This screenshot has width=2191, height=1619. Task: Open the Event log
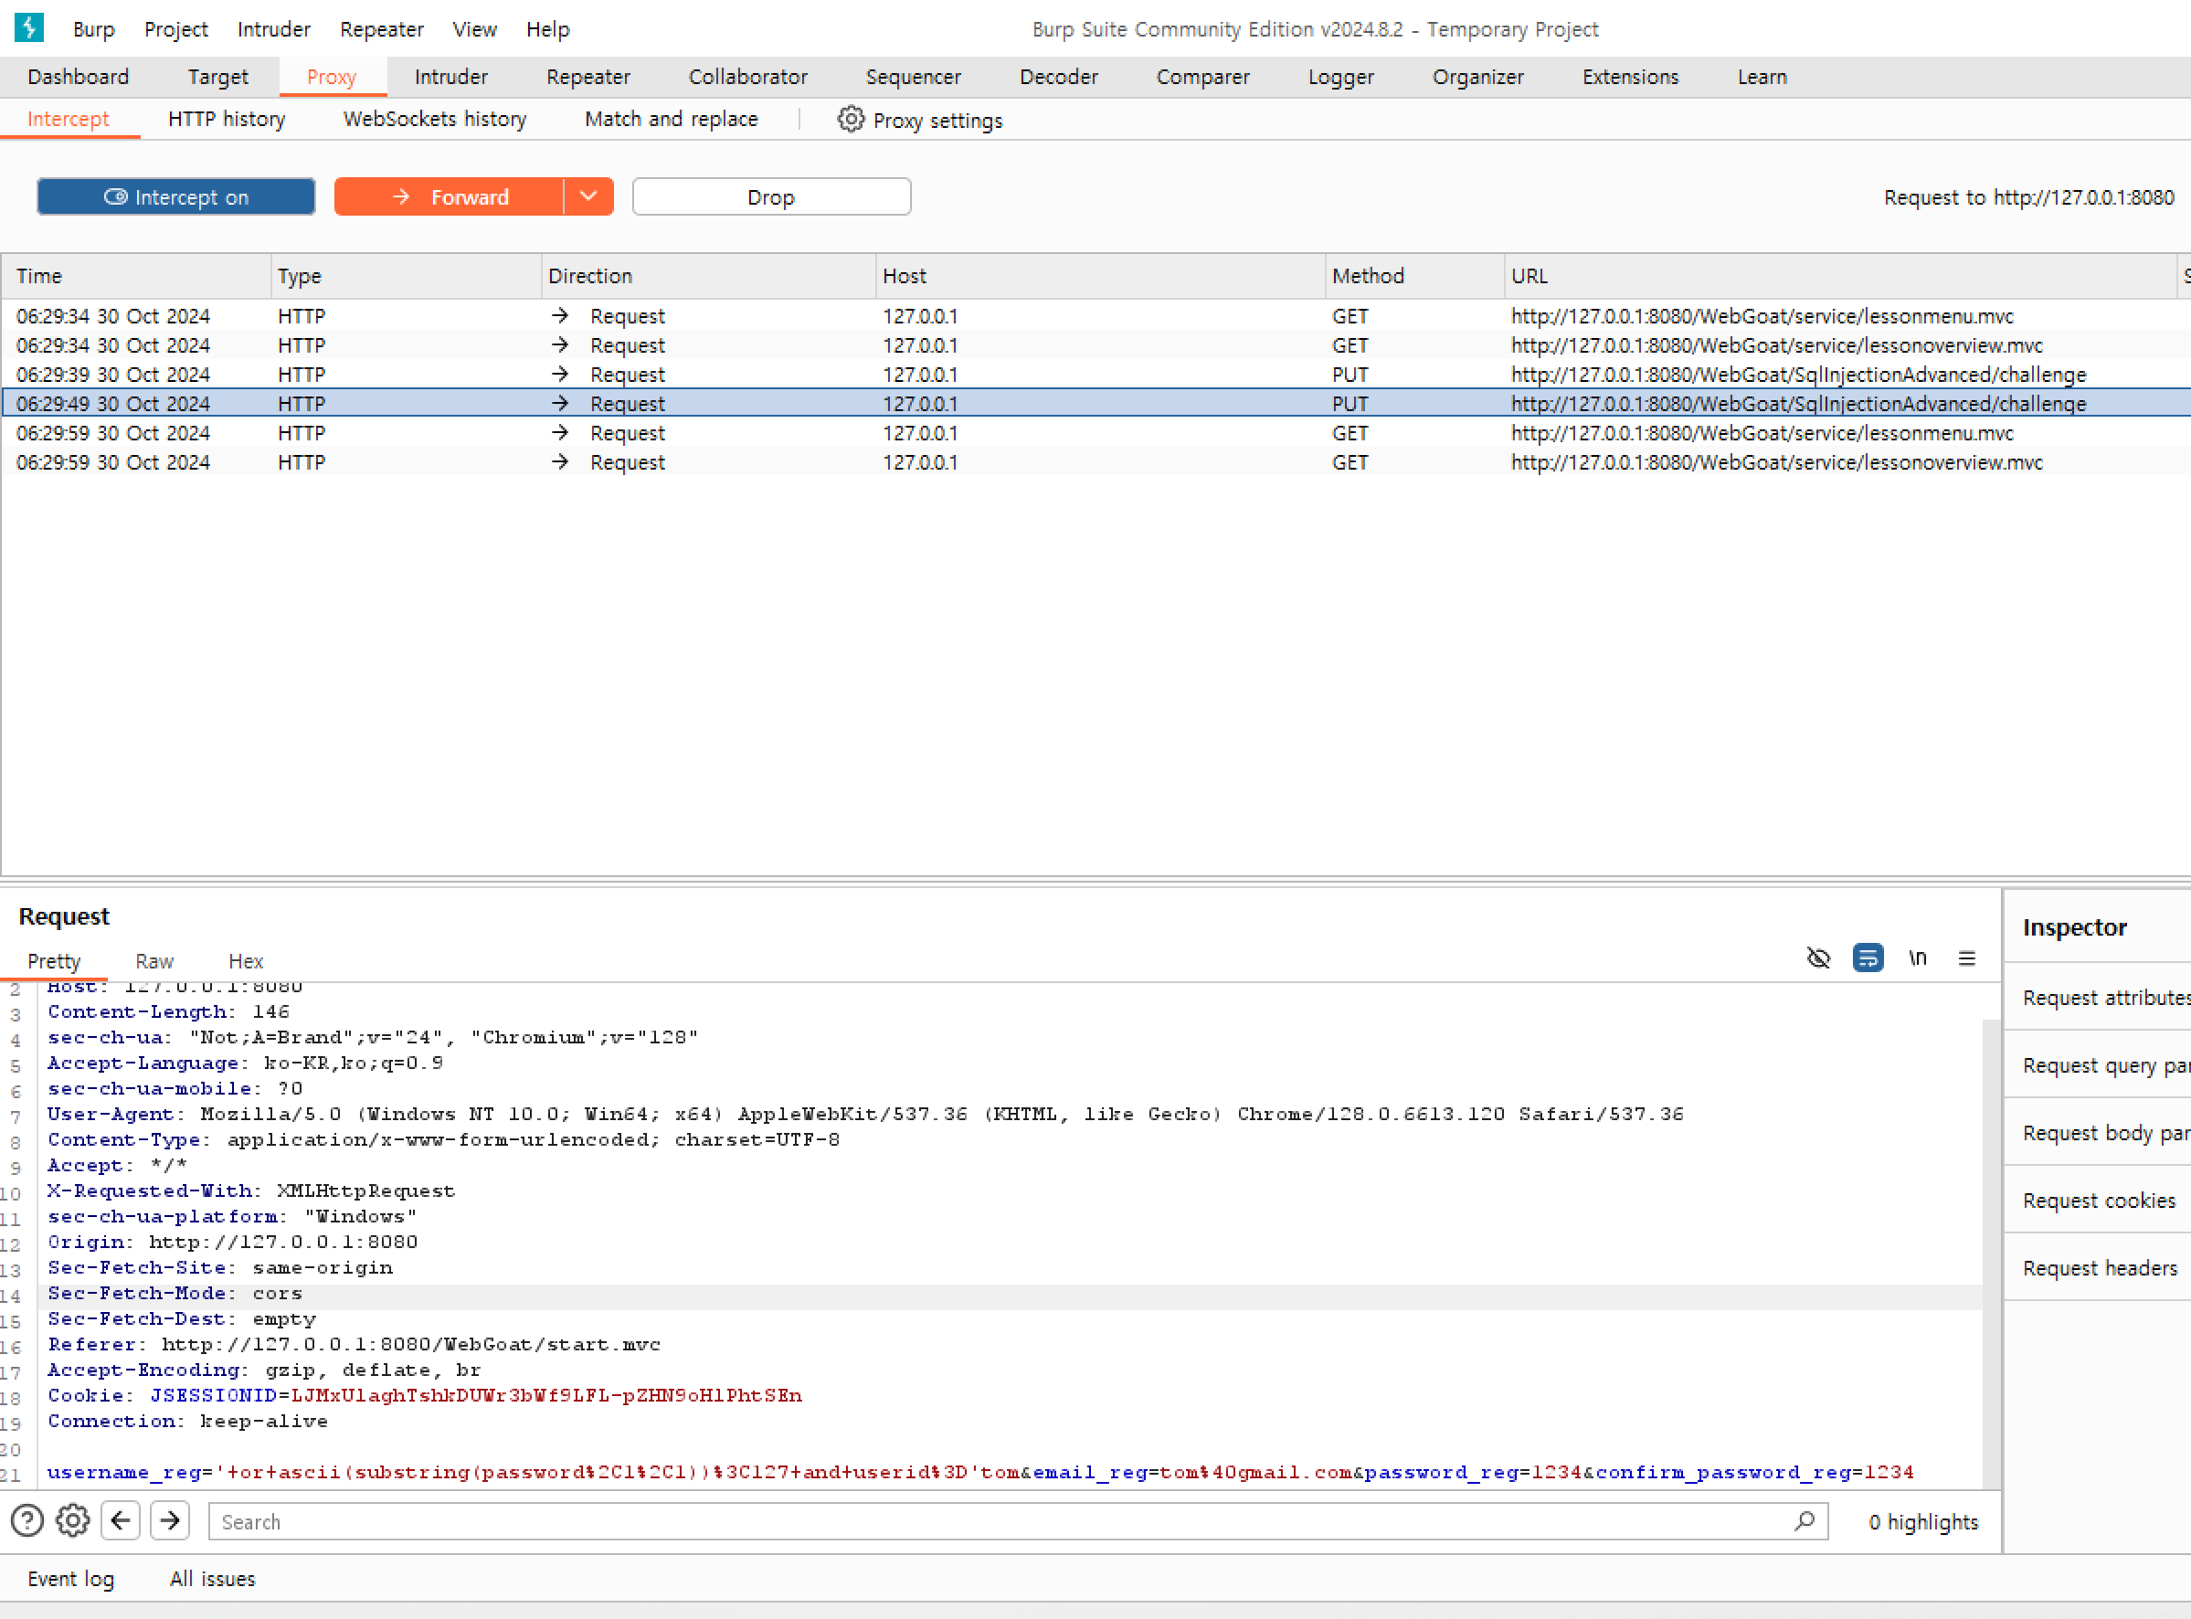(70, 1579)
